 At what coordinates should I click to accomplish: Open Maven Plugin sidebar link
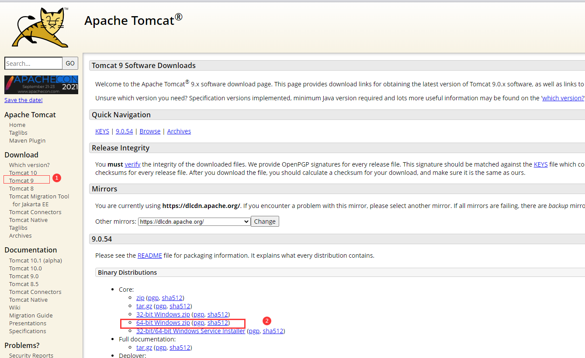pyautogui.click(x=27, y=140)
